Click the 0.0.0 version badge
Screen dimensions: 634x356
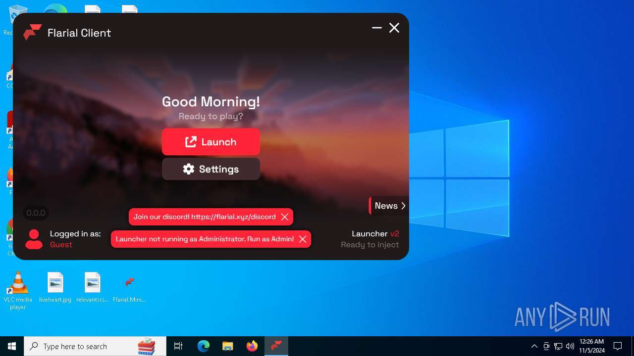point(36,213)
